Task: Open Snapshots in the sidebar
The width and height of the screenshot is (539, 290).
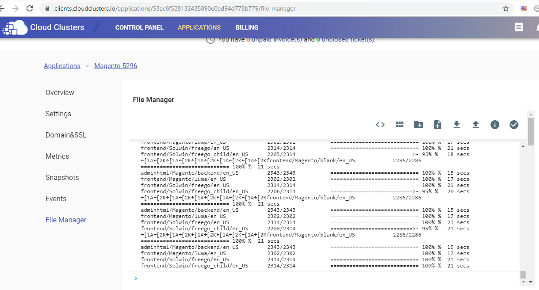Action: [x=62, y=177]
